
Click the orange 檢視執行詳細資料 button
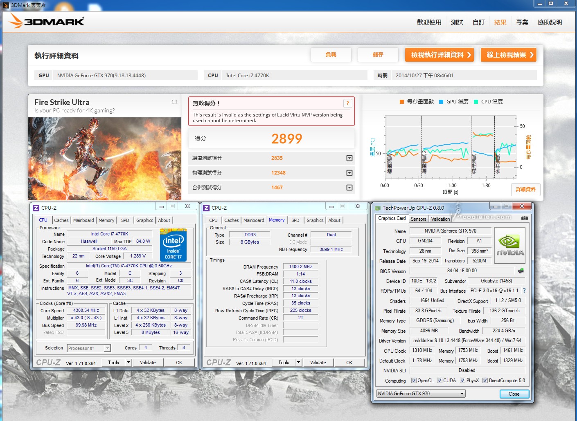tap(440, 55)
